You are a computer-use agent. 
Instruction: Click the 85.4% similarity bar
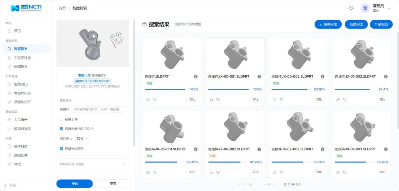(x=354, y=89)
